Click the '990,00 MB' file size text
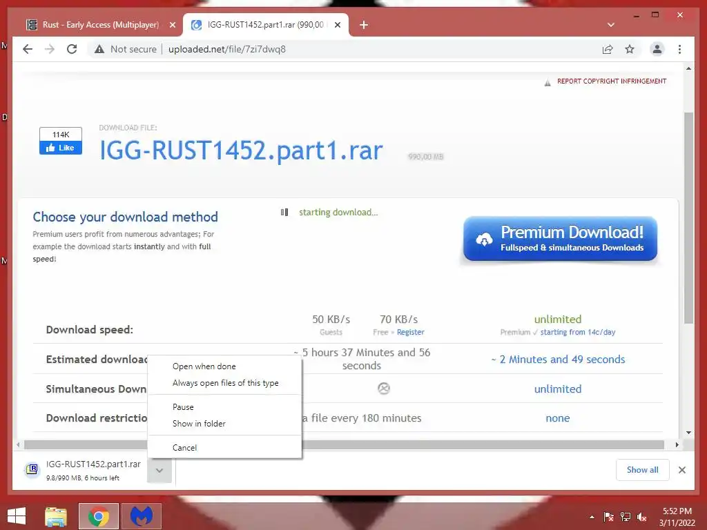Viewport: 707px width, 530px height. pos(425,157)
